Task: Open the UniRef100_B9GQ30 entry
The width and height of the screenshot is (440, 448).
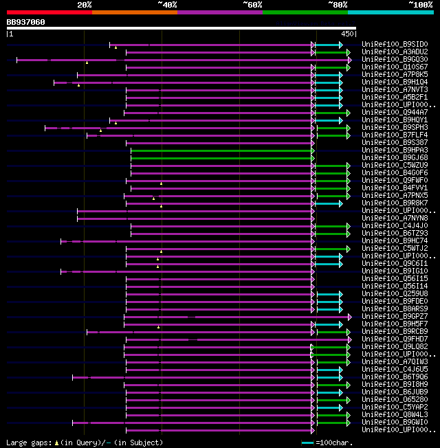Action: [x=395, y=59]
